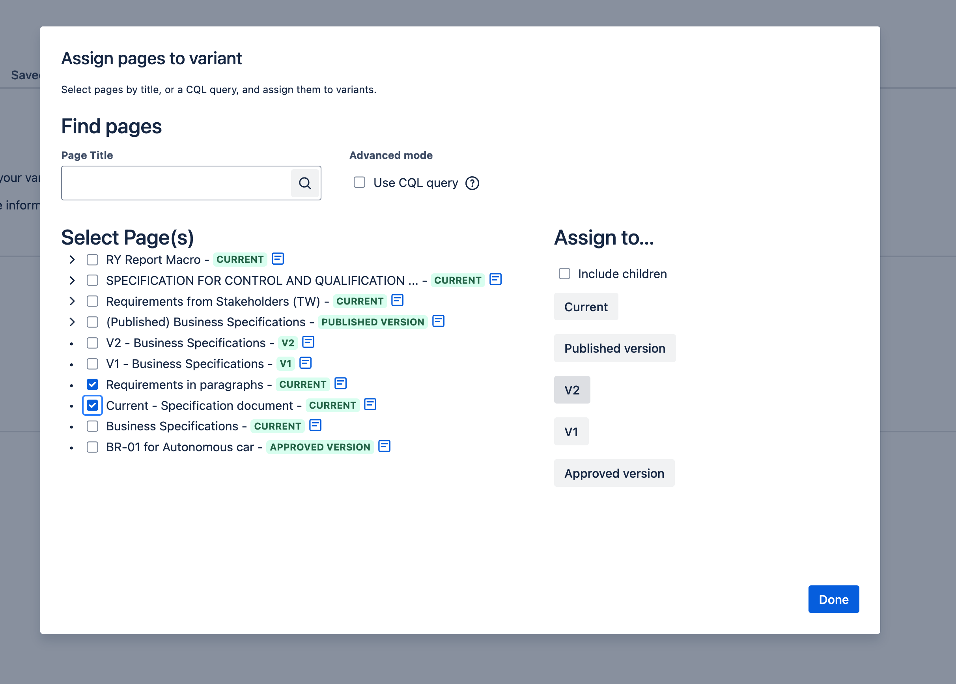
Task: Uncheck Requirements in paragraphs page
Action: (x=92, y=385)
